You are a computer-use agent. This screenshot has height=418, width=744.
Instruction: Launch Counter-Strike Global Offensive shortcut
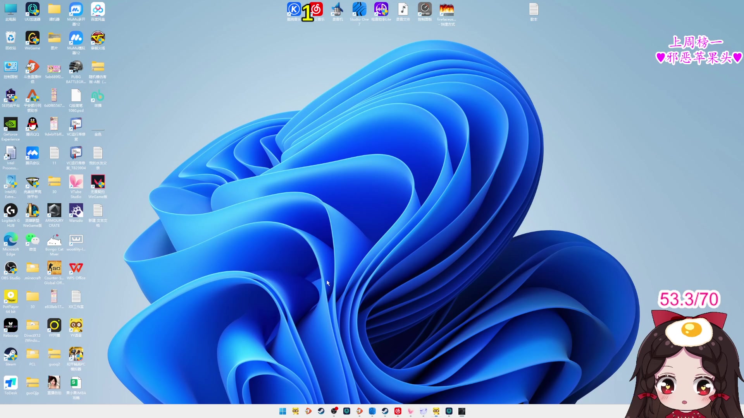tap(54, 273)
